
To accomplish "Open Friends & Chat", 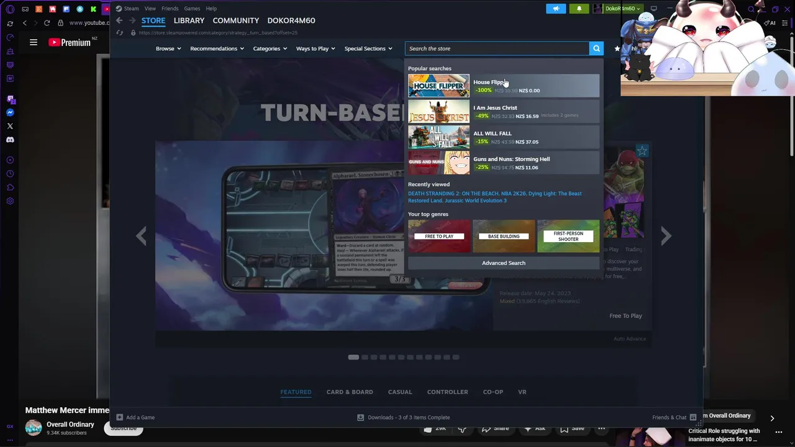I will tap(675, 417).
